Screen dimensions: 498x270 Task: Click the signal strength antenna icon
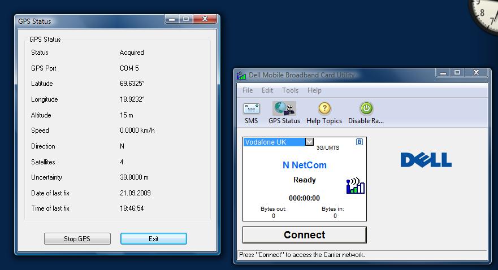356,186
